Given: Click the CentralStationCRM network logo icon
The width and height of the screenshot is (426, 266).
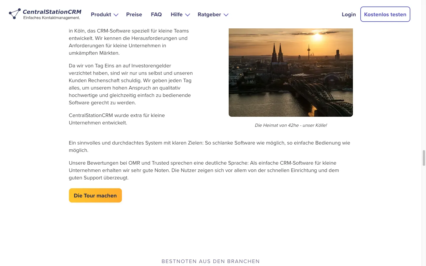Looking at the screenshot, I should (15, 14).
